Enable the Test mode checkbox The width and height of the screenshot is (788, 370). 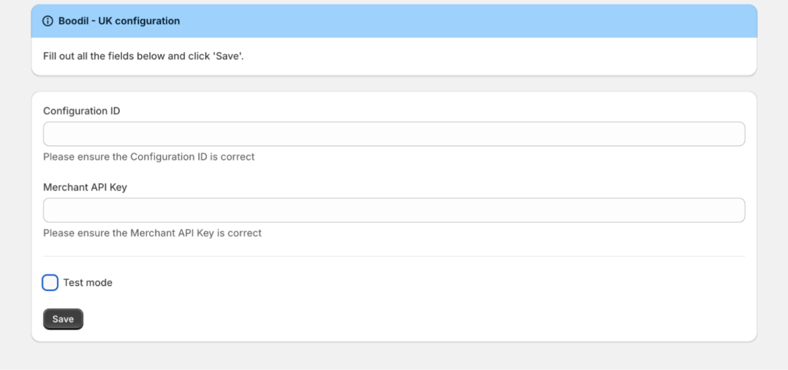pyautogui.click(x=50, y=283)
